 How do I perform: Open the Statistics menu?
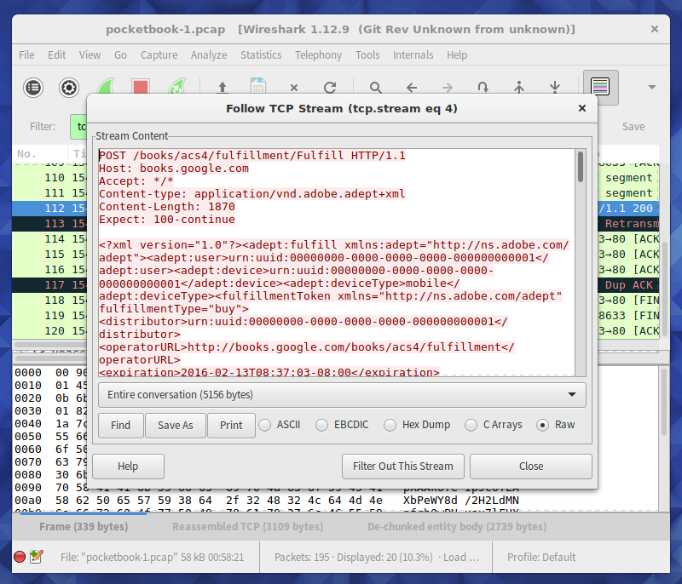coord(261,55)
